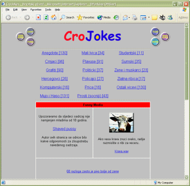Viewport: 190px width, 186px height.
Task: Open the TOP round button
Action: [155, 32]
